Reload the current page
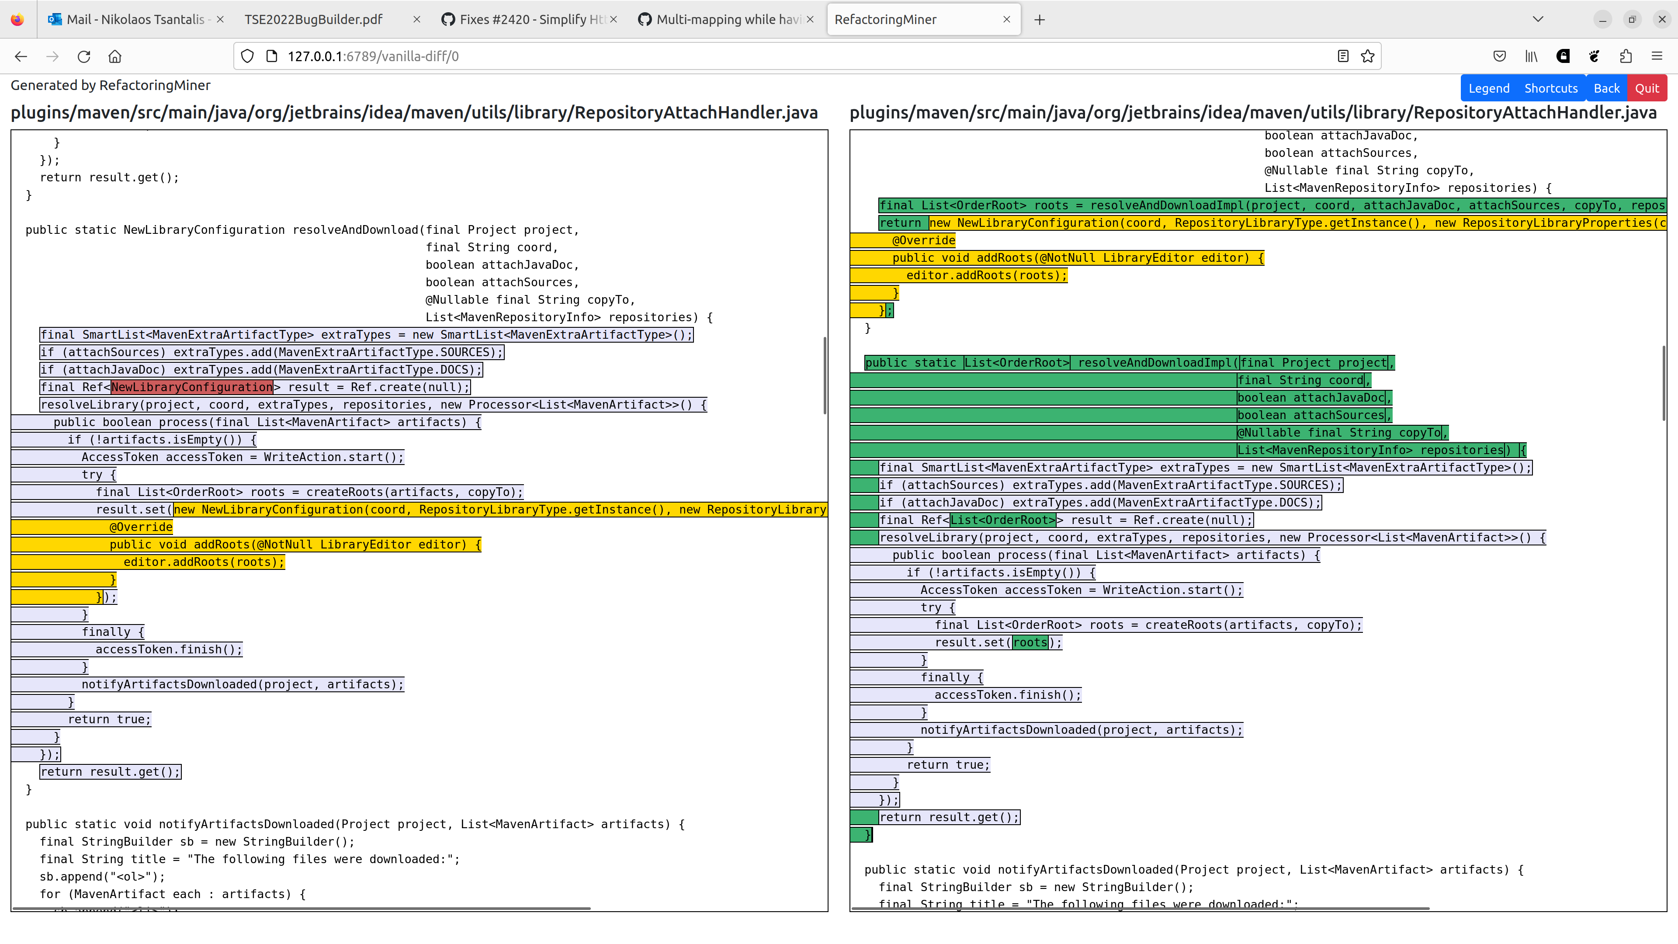Screen dimensions: 1678x944 tap(83, 57)
